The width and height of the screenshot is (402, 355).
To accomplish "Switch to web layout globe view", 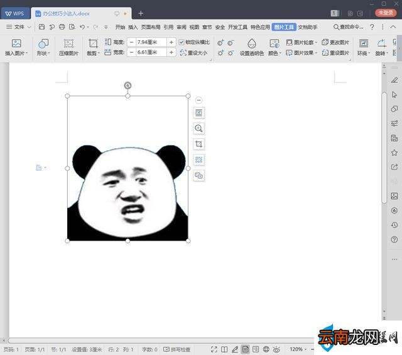I will pos(266,349).
